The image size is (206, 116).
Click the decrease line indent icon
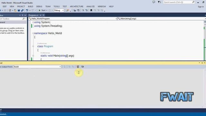point(75,10)
